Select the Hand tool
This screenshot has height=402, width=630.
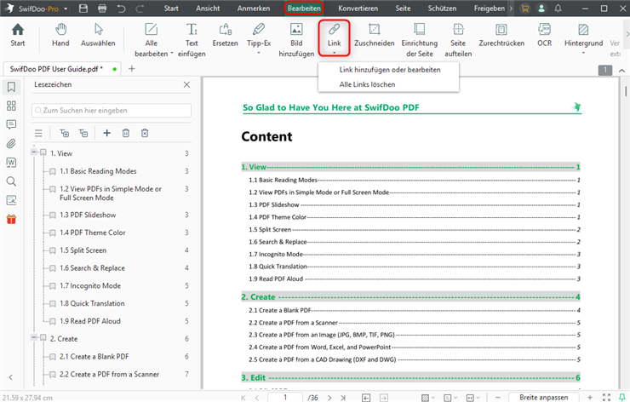point(60,35)
